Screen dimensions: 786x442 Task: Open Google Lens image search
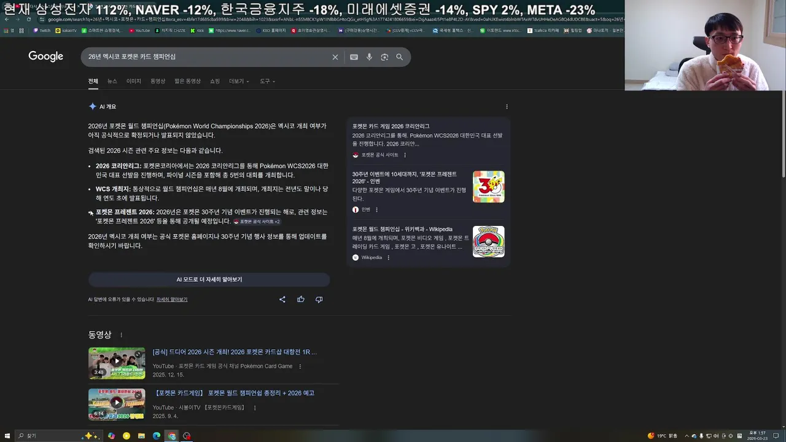point(384,57)
